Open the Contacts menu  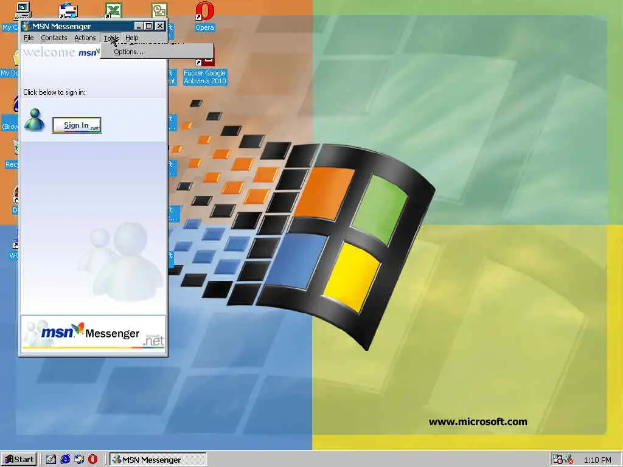[x=54, y=38]
